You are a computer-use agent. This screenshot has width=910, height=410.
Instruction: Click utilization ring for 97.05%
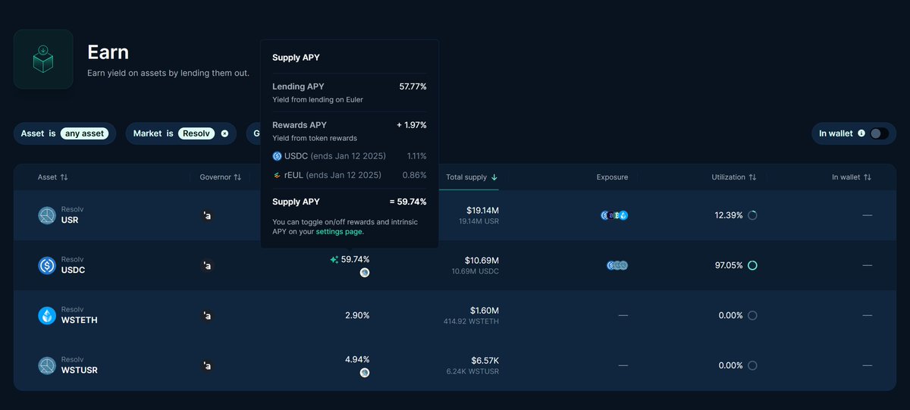click(x=752, y=265)
